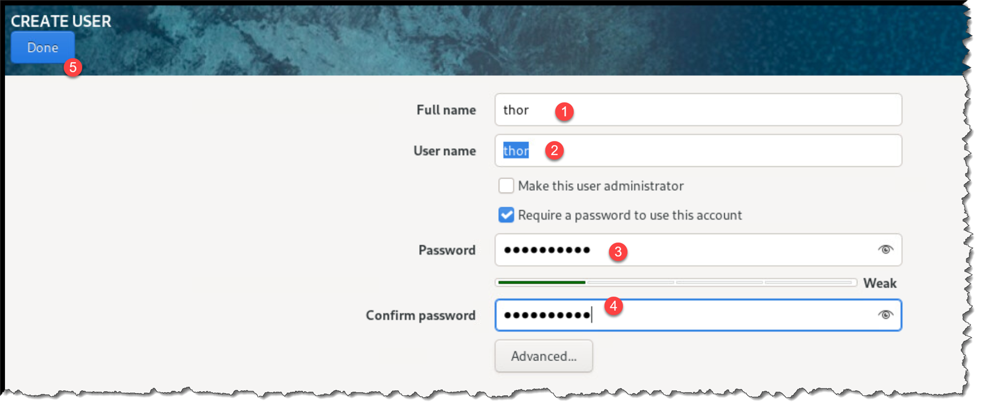Open the Advanced... user settings
The width and height of the screenshot is (983, 408).
[x=544, y=356]
